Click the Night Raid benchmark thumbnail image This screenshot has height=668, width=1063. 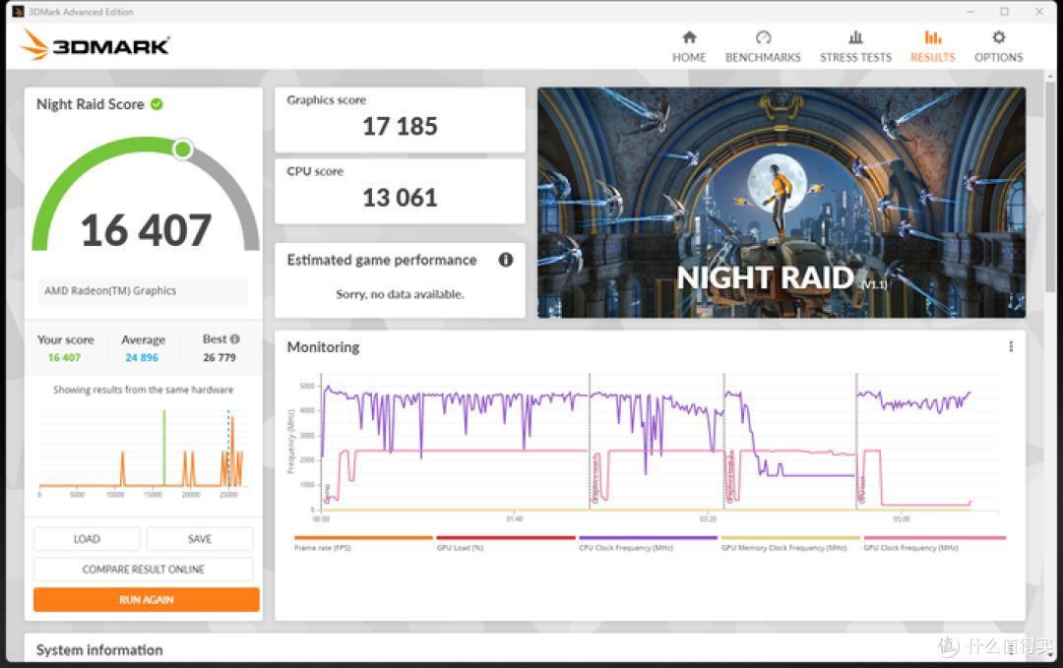(x=781, y=203)
